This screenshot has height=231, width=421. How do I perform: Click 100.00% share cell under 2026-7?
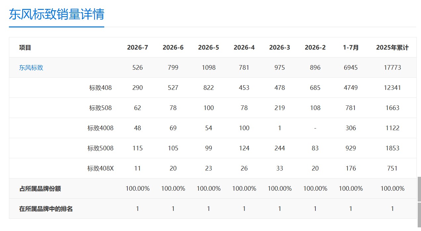pos(138,189)
